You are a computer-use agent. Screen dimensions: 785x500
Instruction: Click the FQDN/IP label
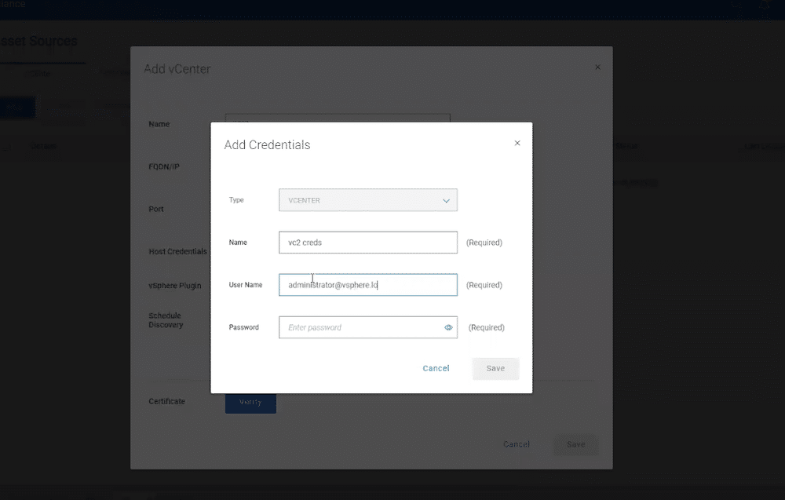tap(164, 166)
